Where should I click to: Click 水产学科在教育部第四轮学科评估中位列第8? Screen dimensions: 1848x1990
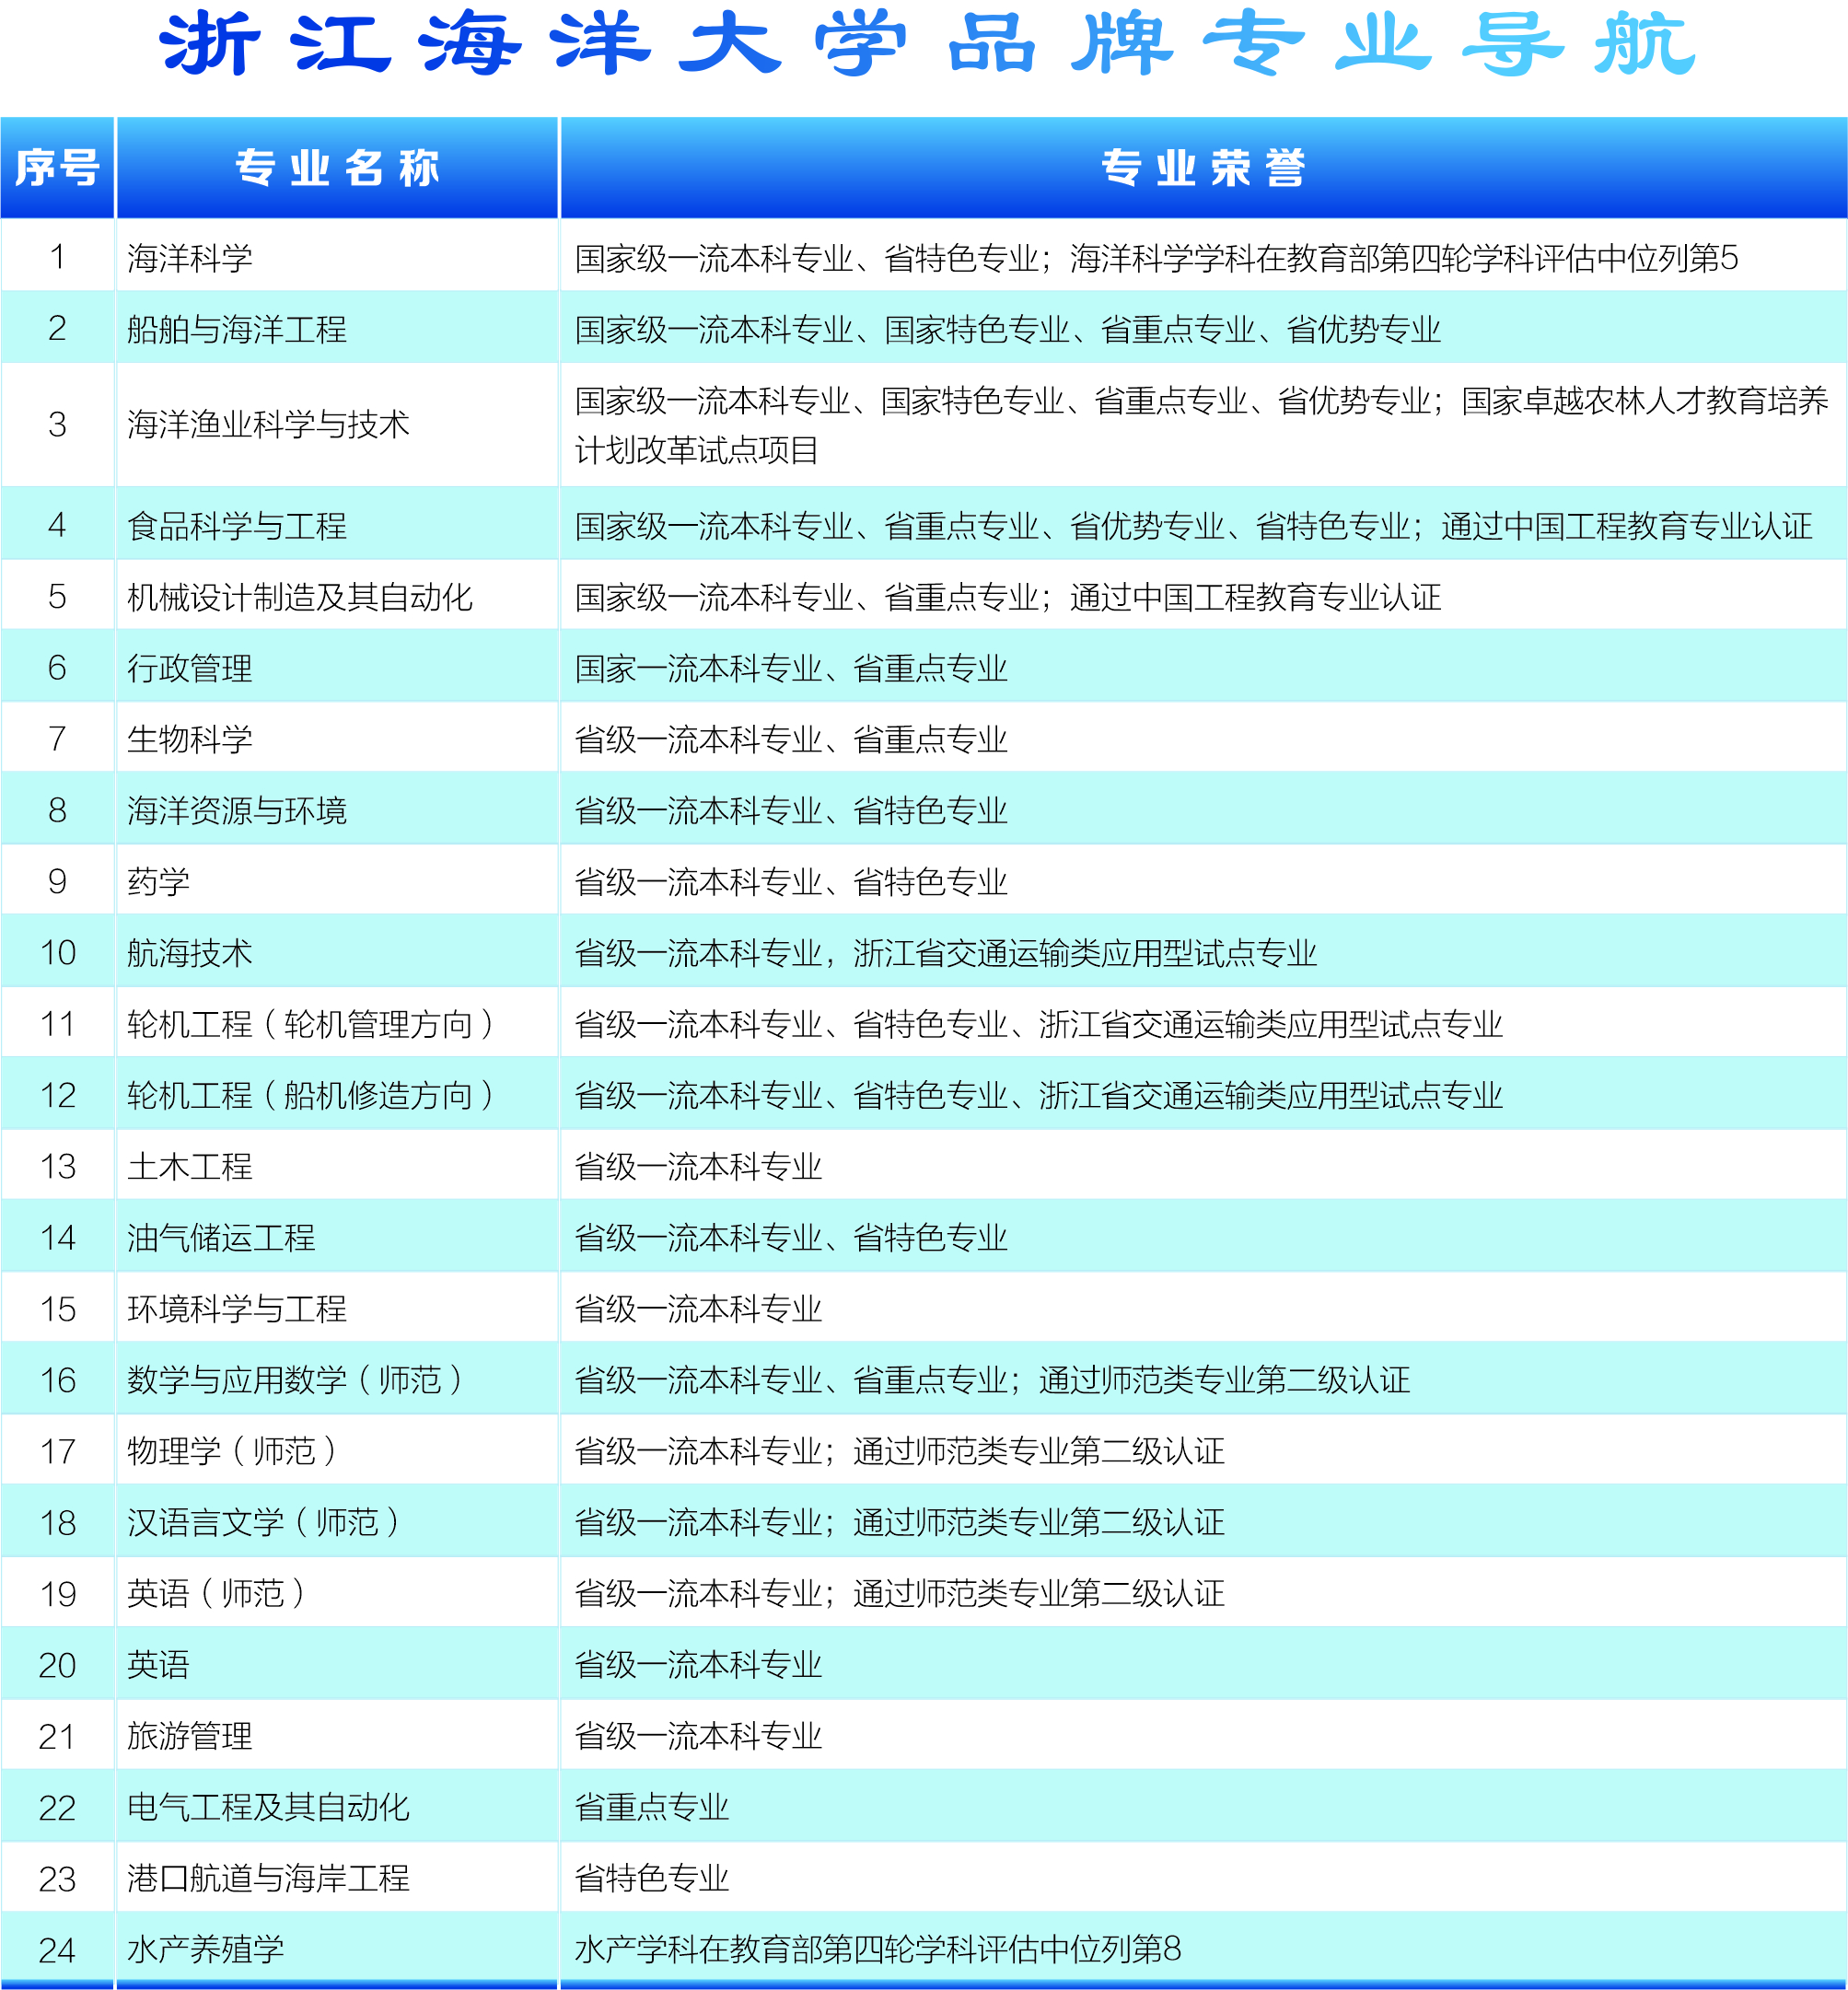pos(878,1949)
